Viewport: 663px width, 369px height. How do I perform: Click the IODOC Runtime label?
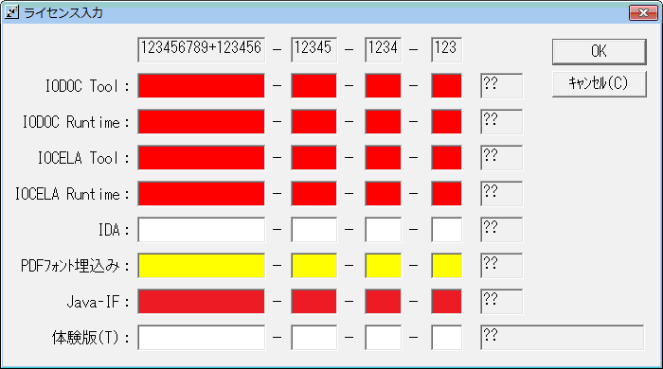[x=76, y=122]
